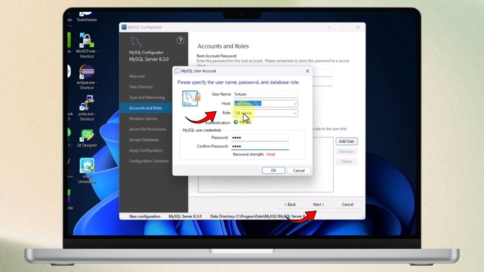The width and height of the screenshot is (484, 272).
Task: Click the Delete user button
Action: (346, 162)
